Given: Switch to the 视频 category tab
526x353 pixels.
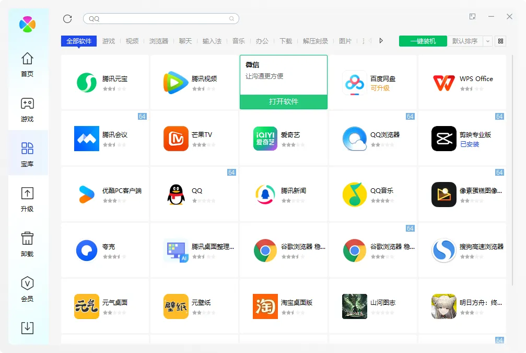Looking at the screenshot, I should pyautogui.click(x=132, y=41).
